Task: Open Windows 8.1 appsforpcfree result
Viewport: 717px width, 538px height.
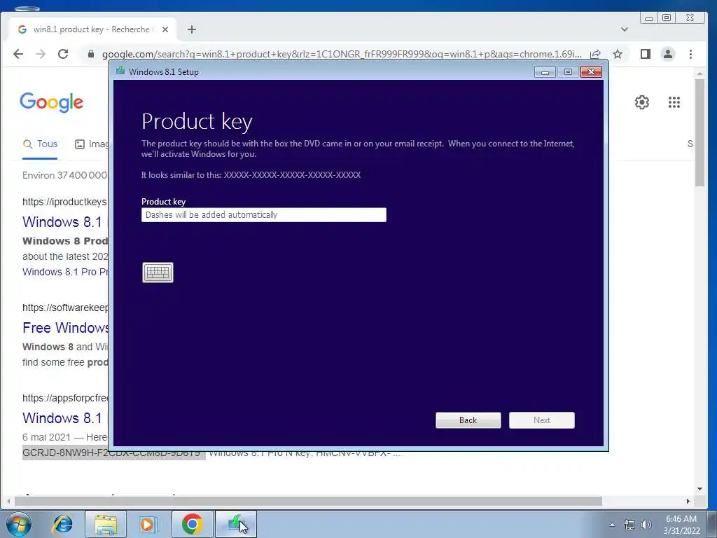Action: click(x=62, y=418)
